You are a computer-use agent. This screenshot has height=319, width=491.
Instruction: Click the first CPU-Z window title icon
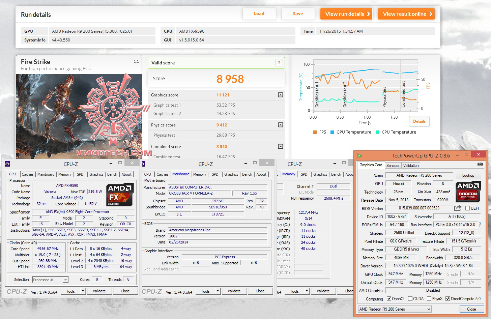pyautogui.click(x=7, y=164)
